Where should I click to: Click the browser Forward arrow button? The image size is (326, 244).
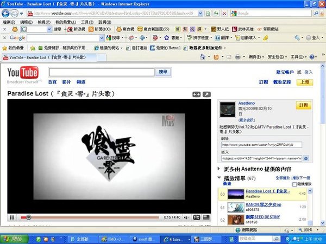click(14, 14)
